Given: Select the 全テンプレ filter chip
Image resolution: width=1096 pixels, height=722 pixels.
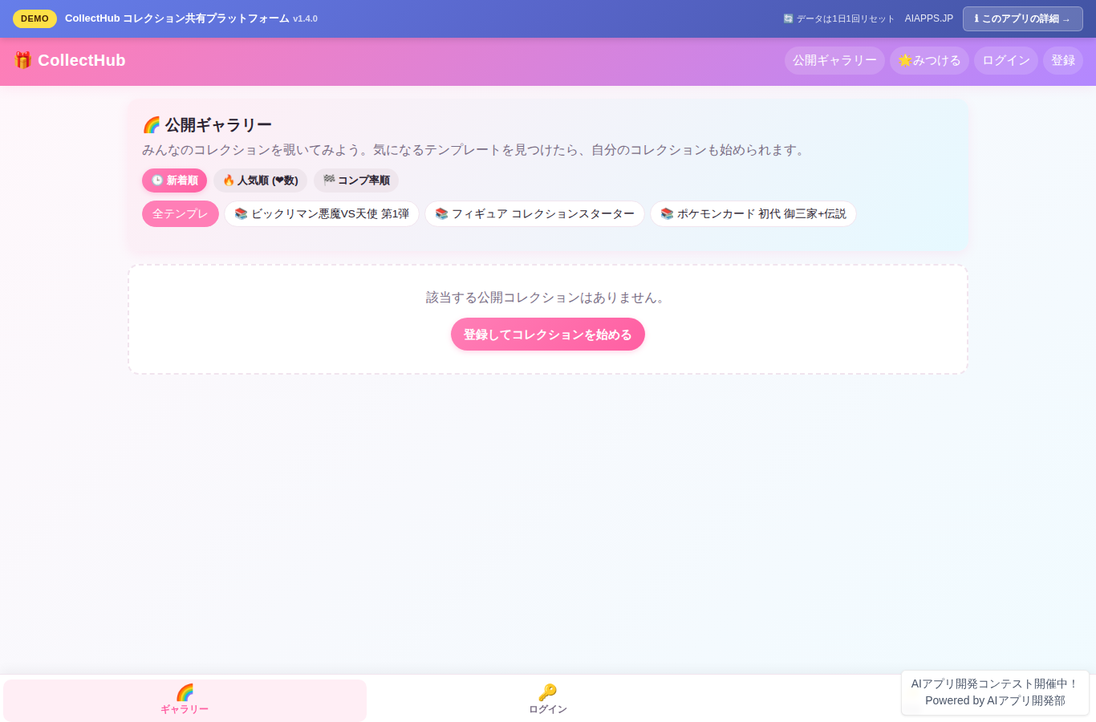Looking at the screenshot, I should pyautogui.click(x=181, y=214).
